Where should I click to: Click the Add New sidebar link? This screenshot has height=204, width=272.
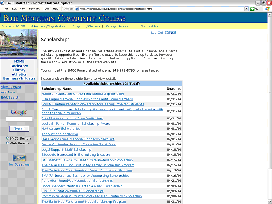pos(8,92)
